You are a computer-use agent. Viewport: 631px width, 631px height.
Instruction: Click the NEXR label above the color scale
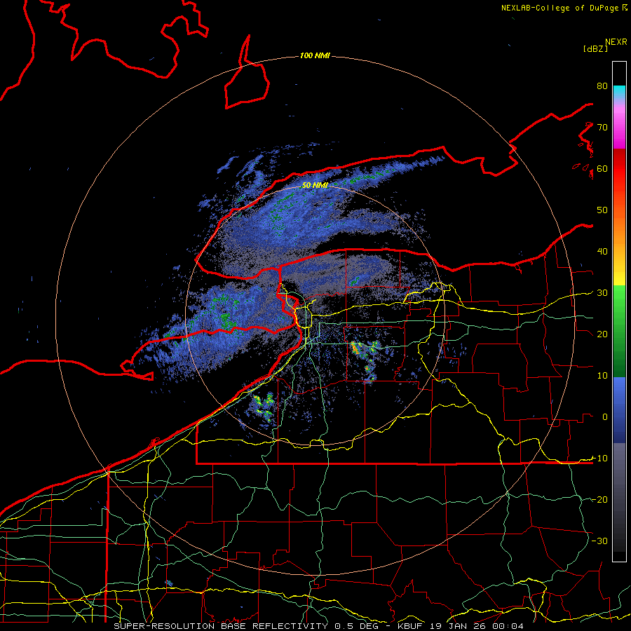pos(616,42)
